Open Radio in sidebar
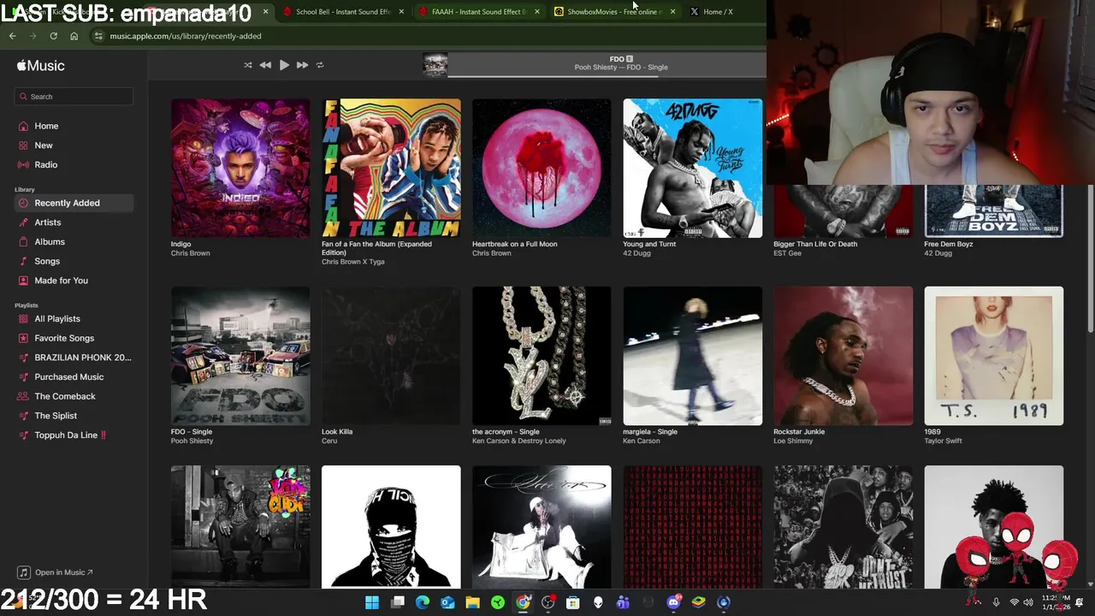Viewport: 1095px width, 616px height. [x=74, y=164]
